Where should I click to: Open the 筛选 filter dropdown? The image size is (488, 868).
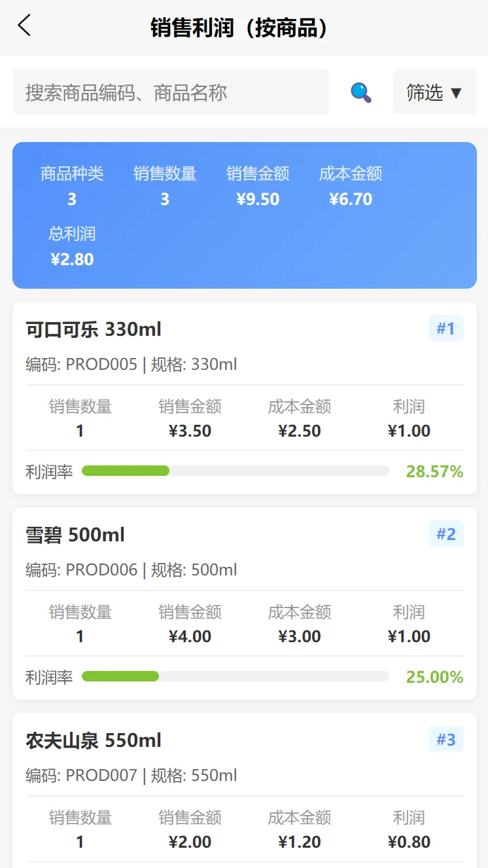(x=434, y=92)
